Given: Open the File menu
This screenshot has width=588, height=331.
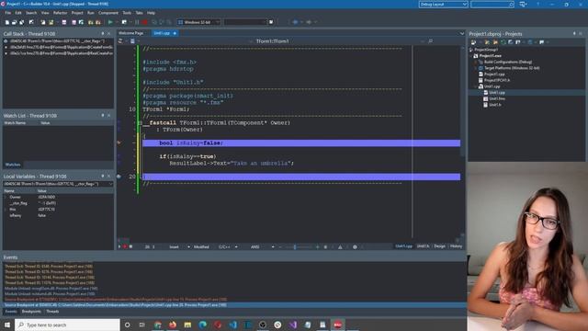Looking at the screenshot, I should coord(8,13).
